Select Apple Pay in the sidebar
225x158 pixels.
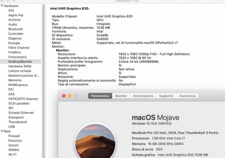16,15
